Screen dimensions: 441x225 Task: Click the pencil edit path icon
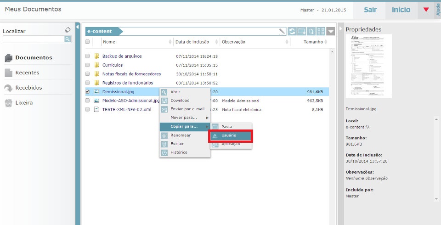pos(282,31)
